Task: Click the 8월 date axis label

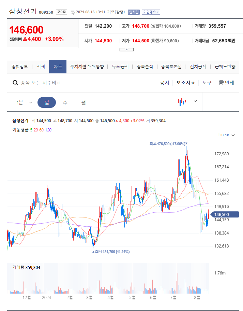Action: (197, 297)
